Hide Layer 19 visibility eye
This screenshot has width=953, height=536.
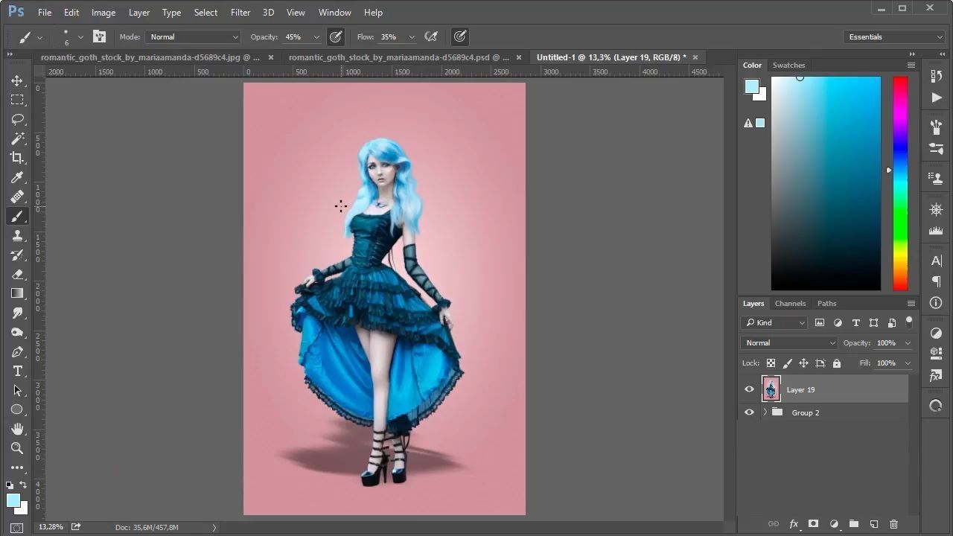[x=749, y=389]
